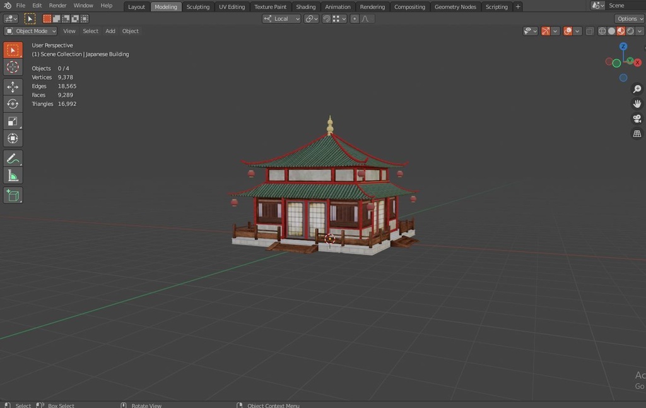646x408 pixels.
Task: Activate the Measure tool
Action: [x=13, y=176]
